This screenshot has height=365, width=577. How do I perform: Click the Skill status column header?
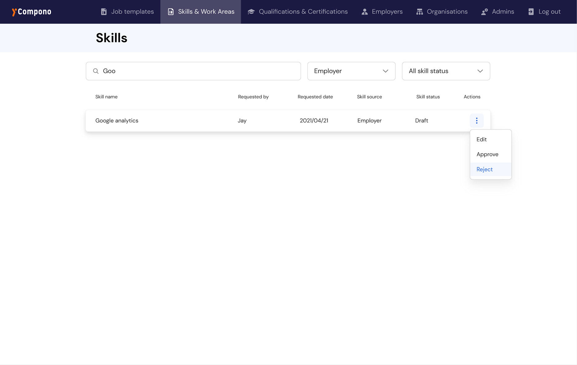428,97
